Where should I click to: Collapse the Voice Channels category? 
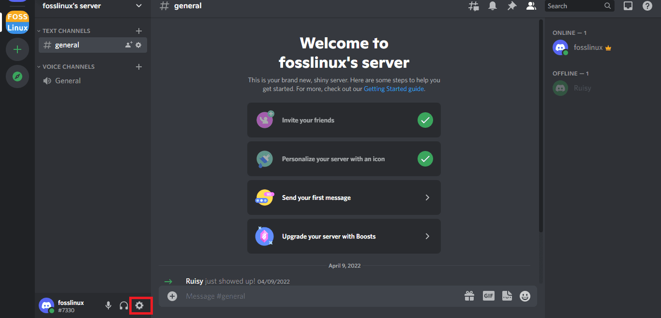coord(68,66)
